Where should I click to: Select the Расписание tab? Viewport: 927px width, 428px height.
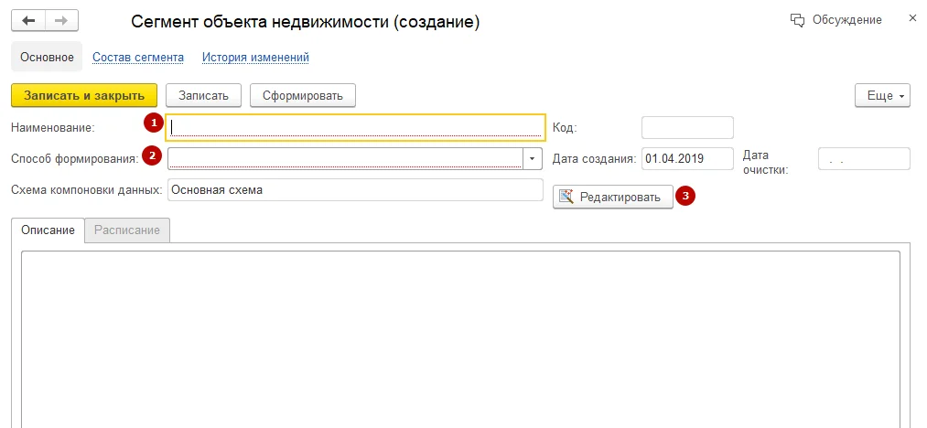point(127,230)
